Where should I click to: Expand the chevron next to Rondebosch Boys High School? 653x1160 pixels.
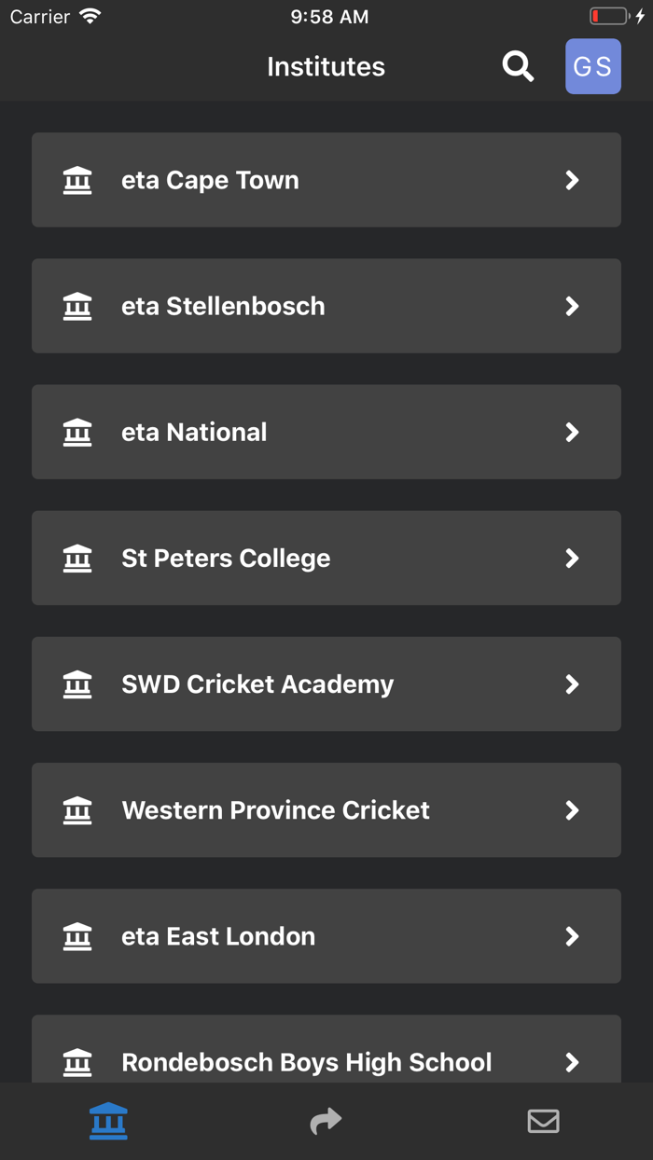[x=572, y=1062]
